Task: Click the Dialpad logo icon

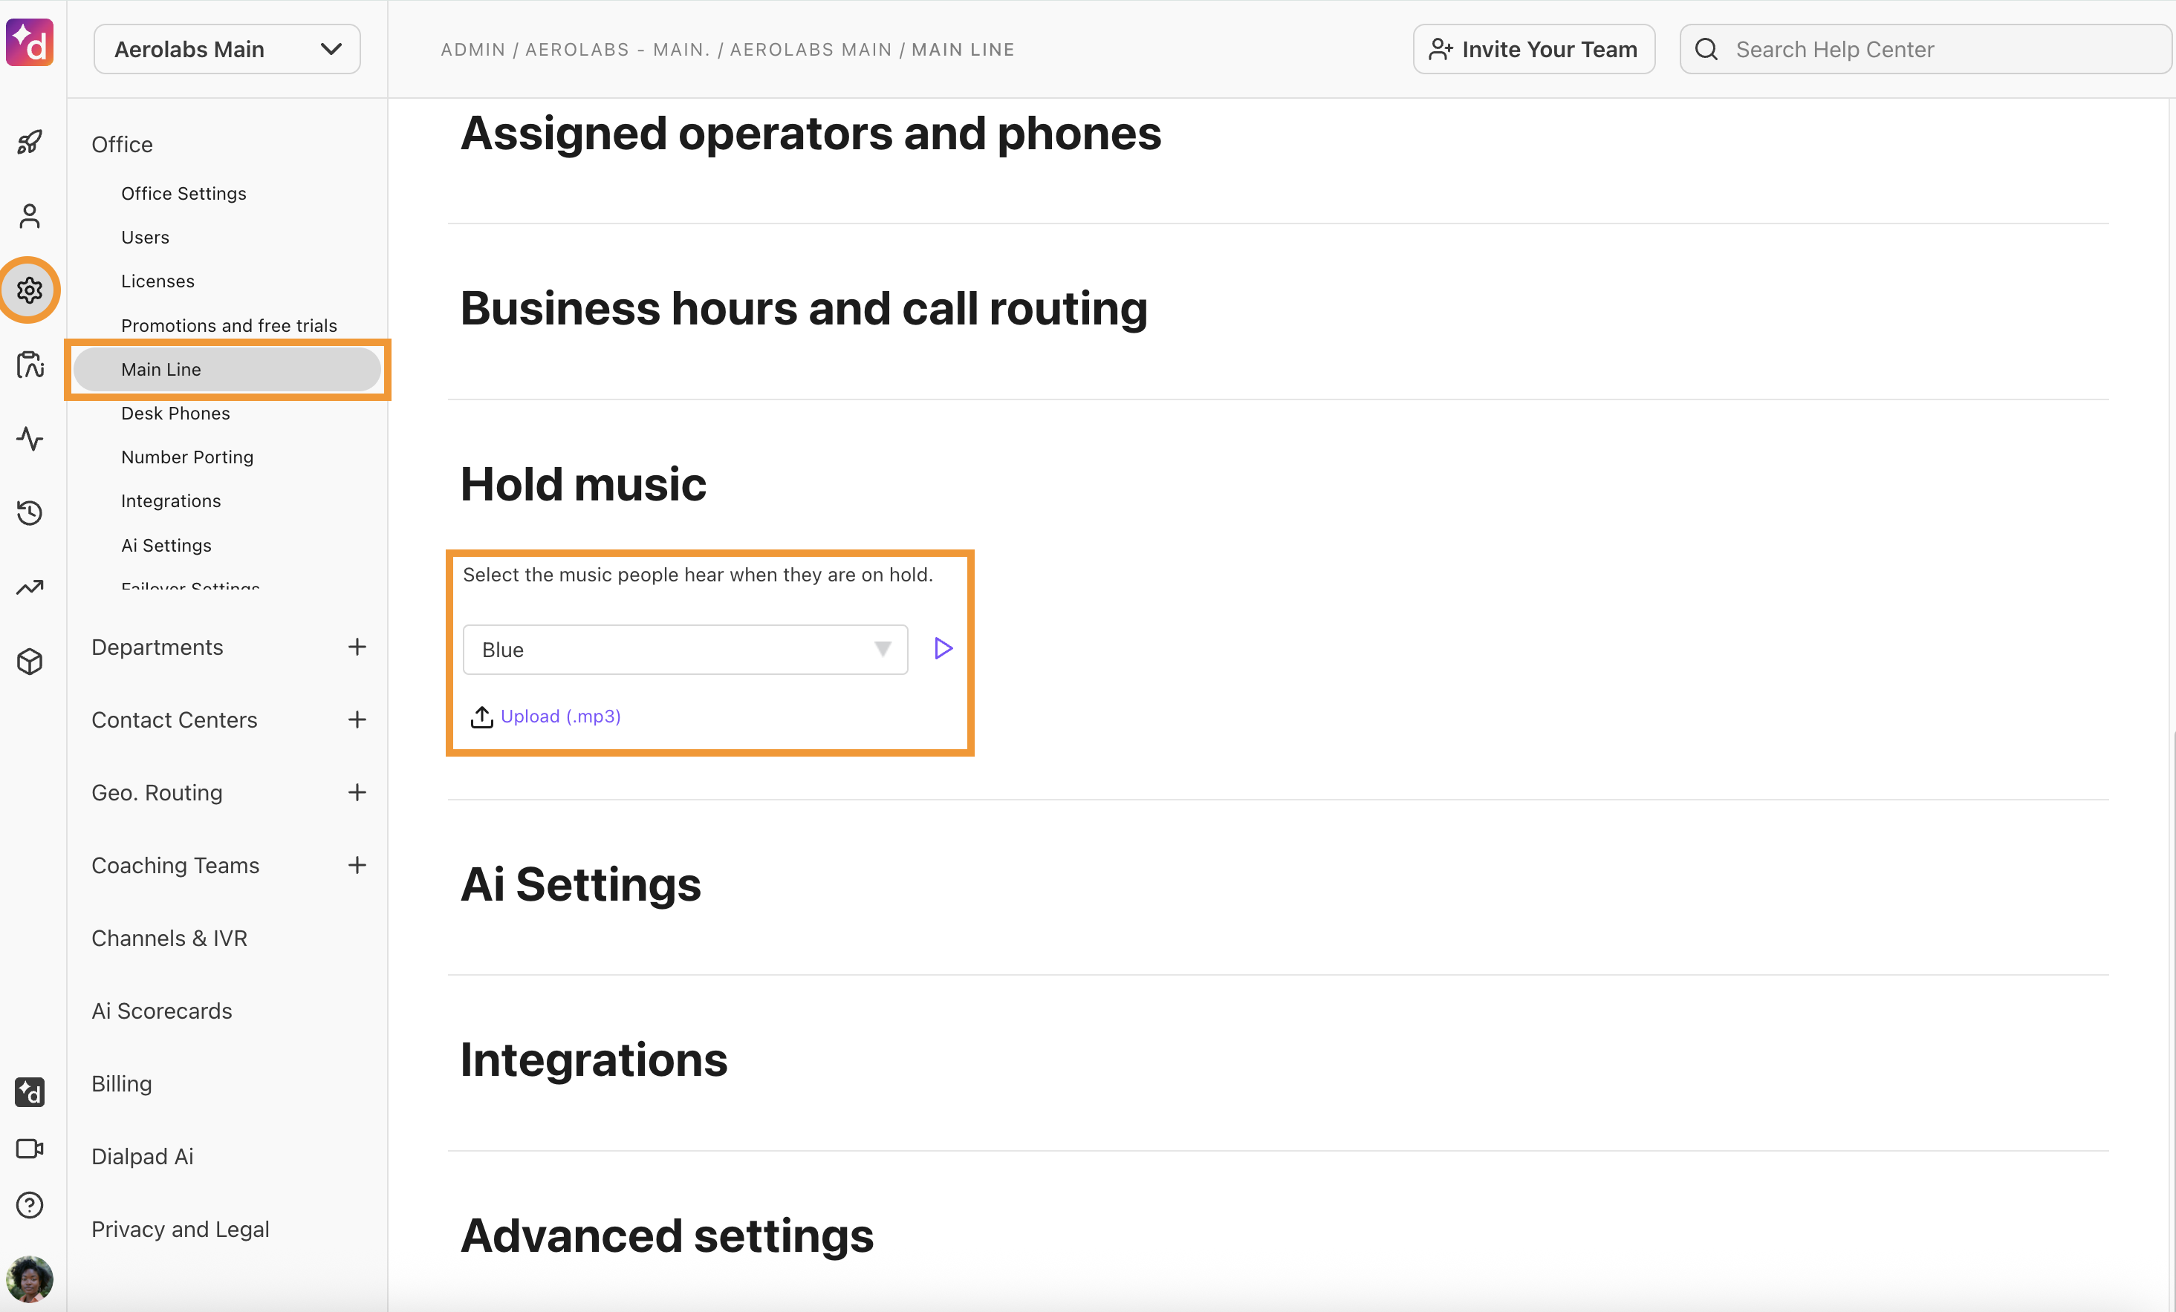Action: pyautogui.click(x=30, y=42)
